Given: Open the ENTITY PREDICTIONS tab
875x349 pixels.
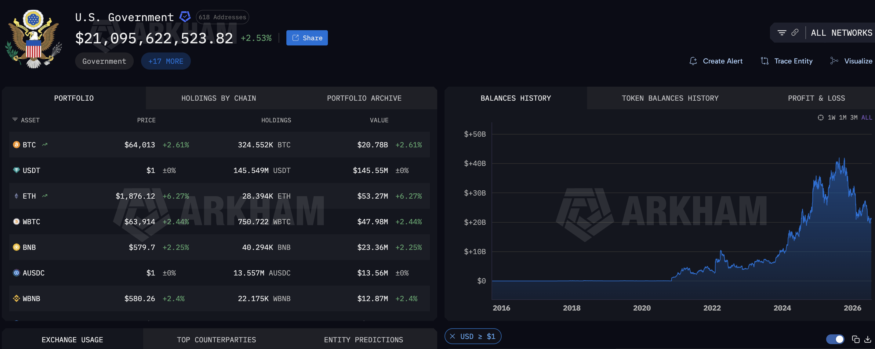Looking at the screenshot, I should [x=363, y=340].
